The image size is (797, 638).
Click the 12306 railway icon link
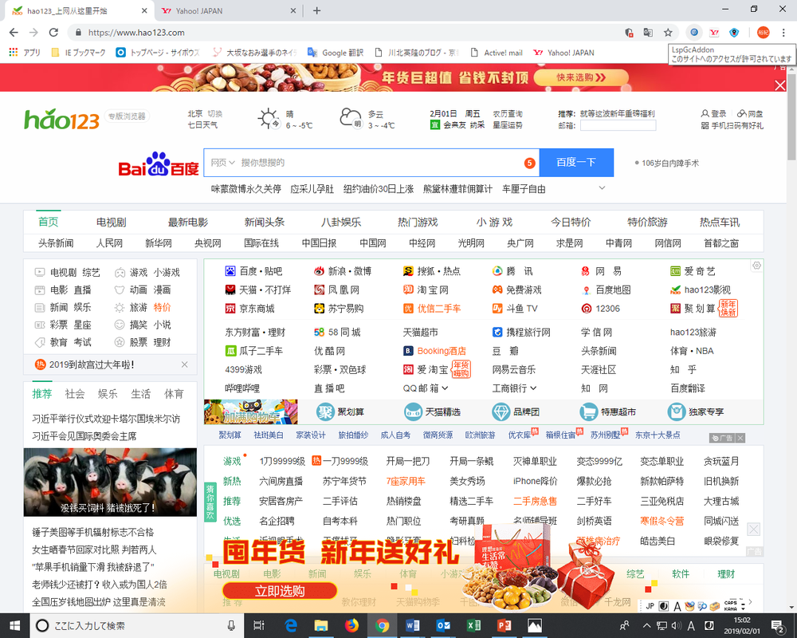point(587,309)
